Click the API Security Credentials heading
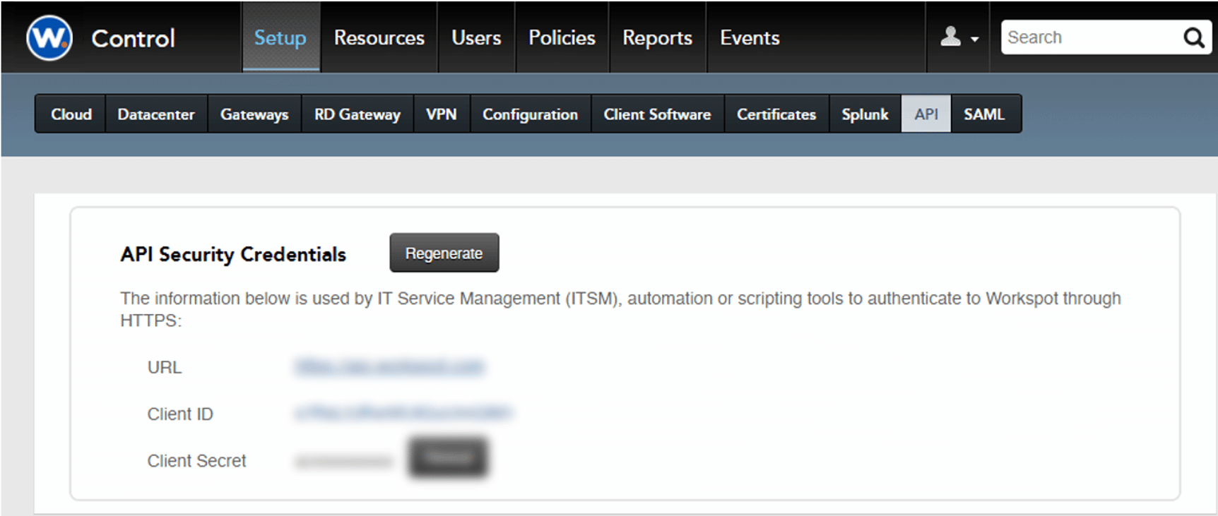Viewport: 1218px width, 516px height. coord(233,254)
